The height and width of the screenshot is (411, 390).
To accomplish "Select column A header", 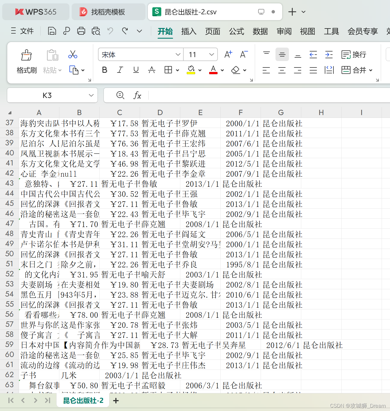I will [x=39, y=112].
